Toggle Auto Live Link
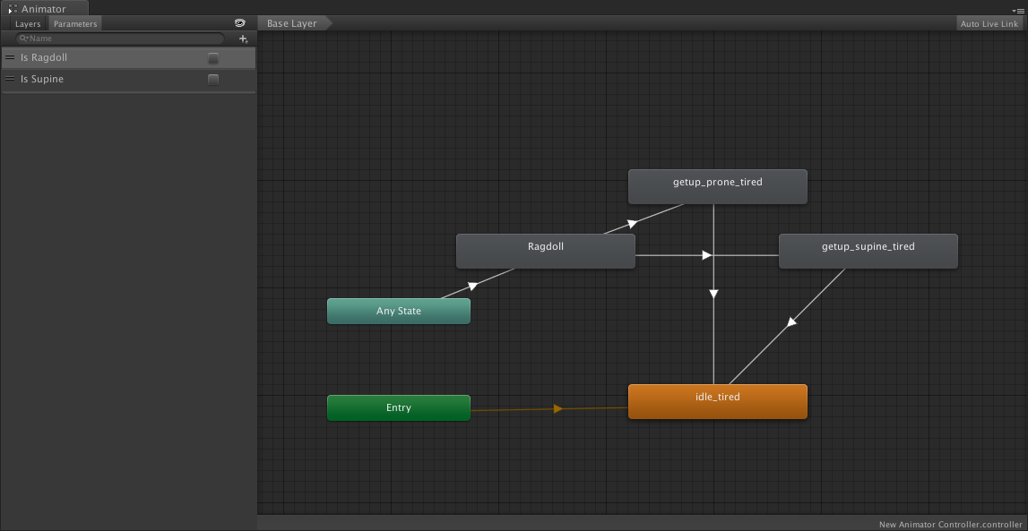The width and height of the screenshot is (1028, 531). coord(989,23)
